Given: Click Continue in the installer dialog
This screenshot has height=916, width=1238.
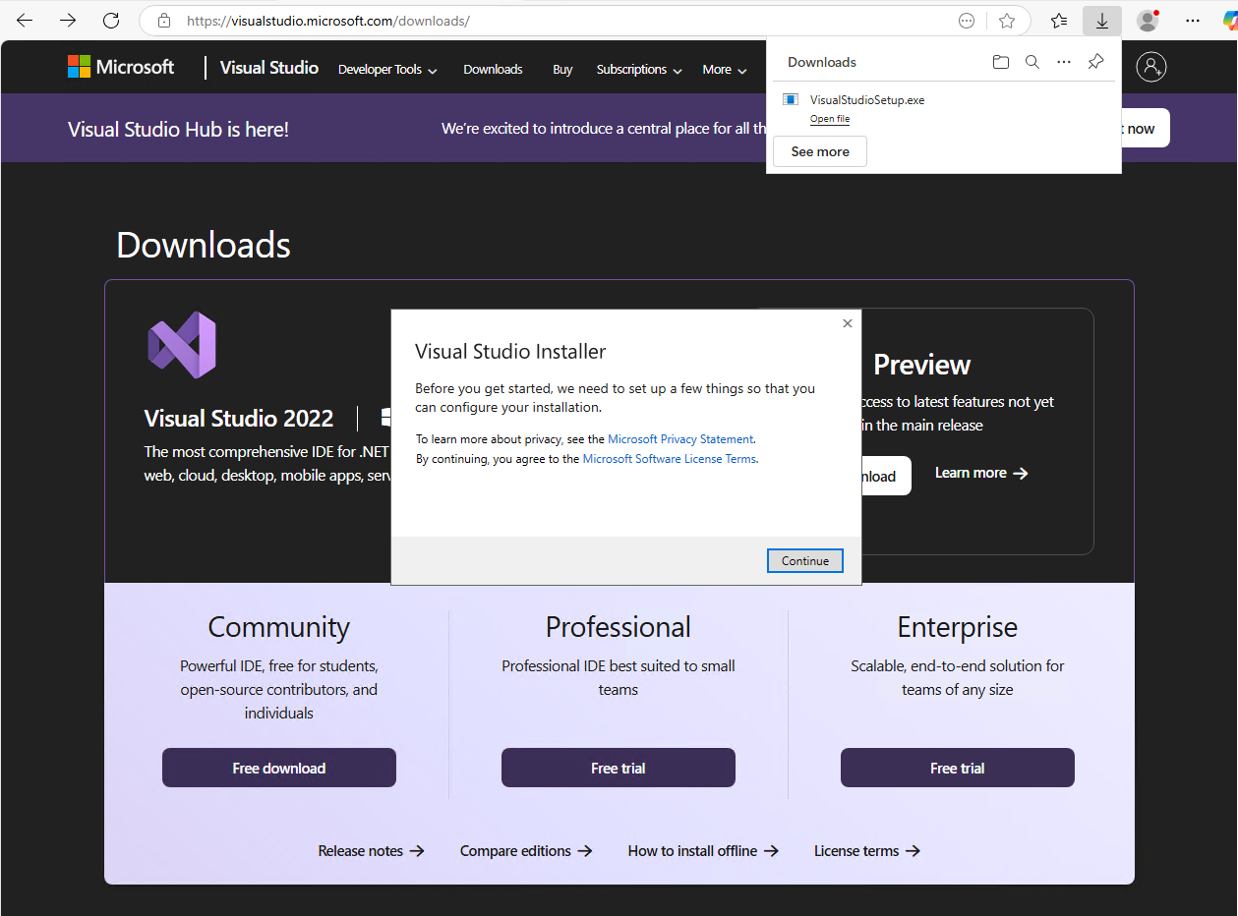Looking at the screenshot, I should [x=805, y=560].
